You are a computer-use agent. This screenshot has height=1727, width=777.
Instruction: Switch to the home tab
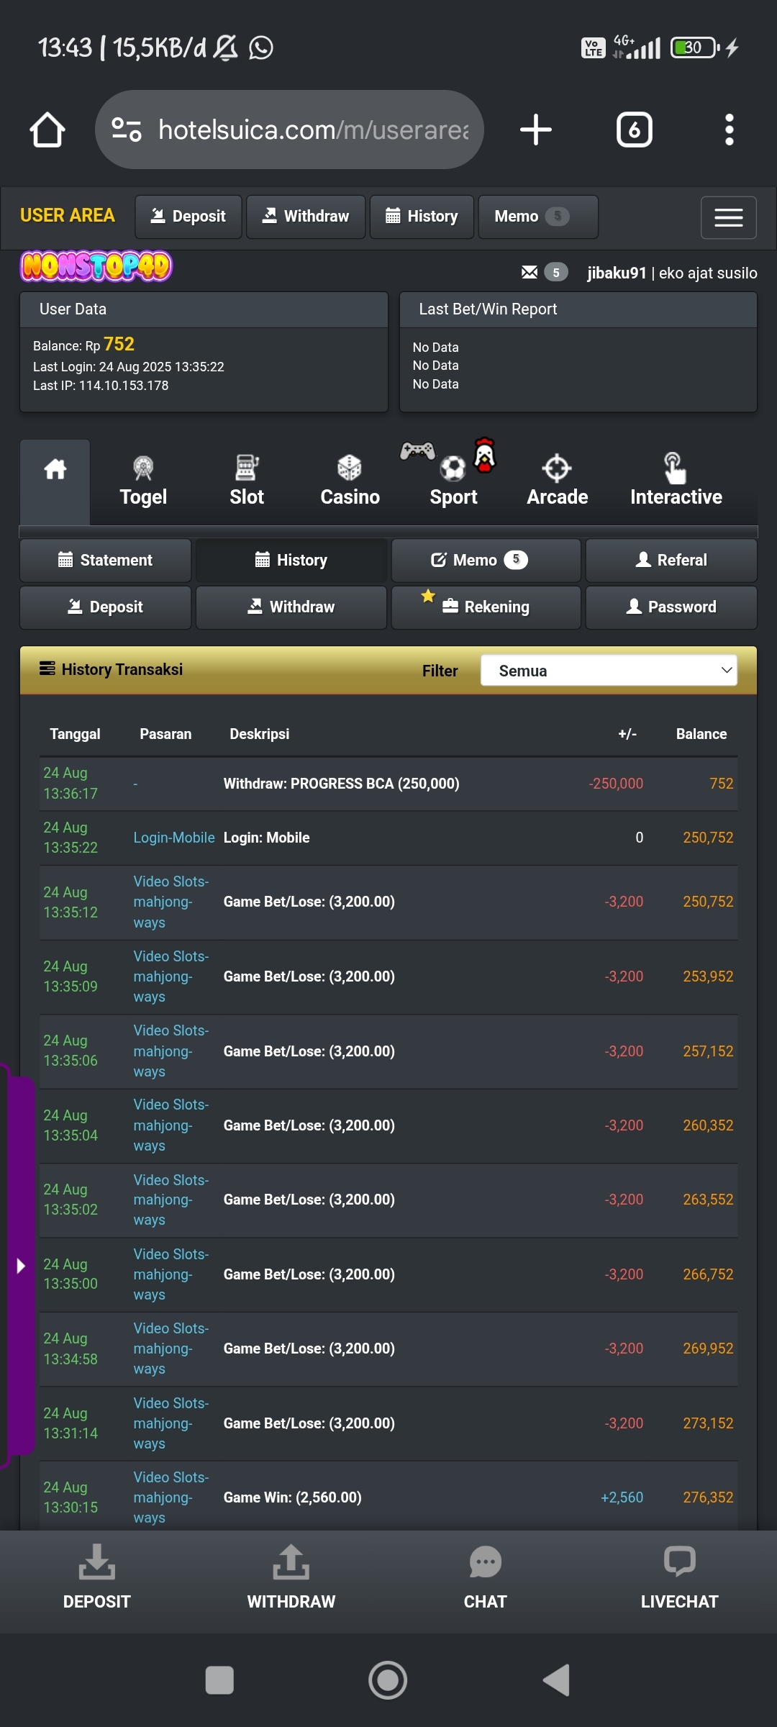(x=55, y=481)
